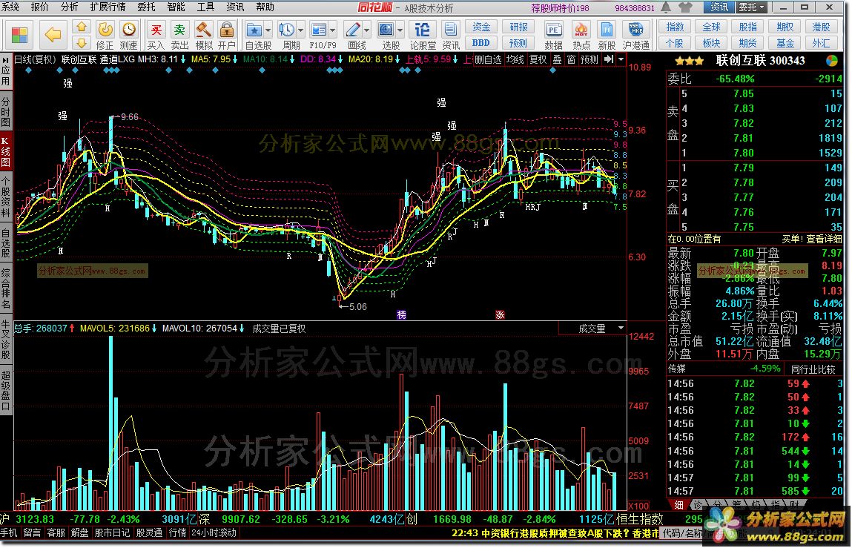The width and height of the screenshot is (852, 548).
Task: Click the 研报 research report button
Action: pos(519,27)
